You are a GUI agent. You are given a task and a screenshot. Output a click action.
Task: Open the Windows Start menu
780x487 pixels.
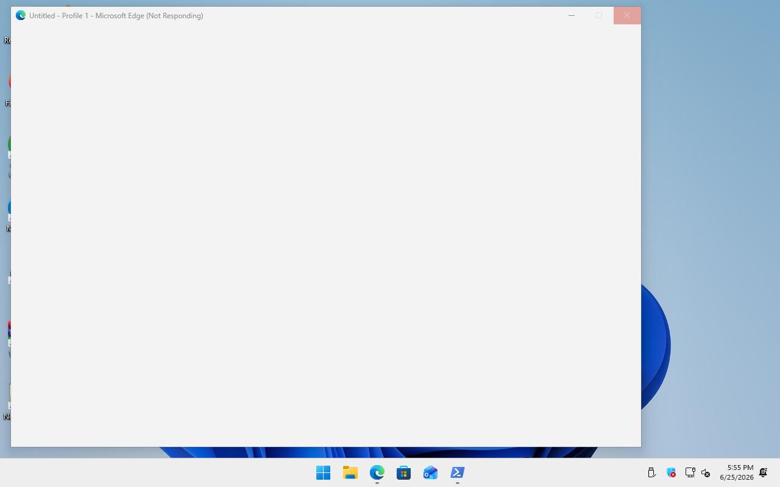[323, 472]
